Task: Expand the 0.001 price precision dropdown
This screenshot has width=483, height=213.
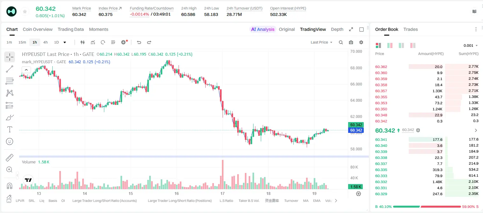Action: pyautogui.click(x=471, y=45)
